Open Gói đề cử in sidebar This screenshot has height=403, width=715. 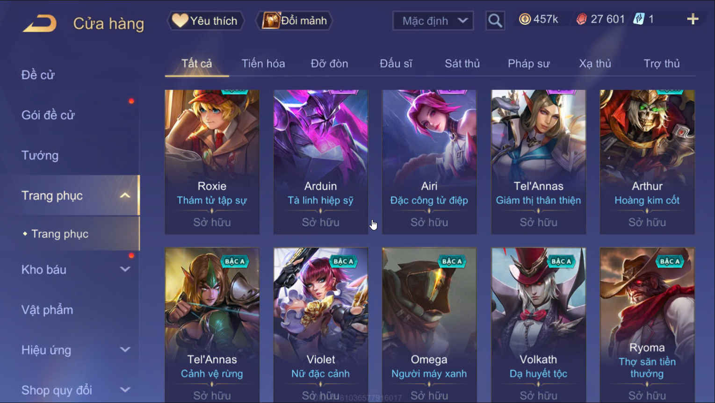coord(48,115)
